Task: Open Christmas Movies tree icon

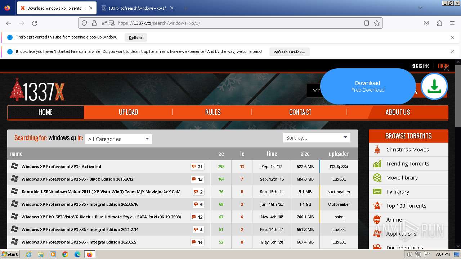Action: click(377, 150)
